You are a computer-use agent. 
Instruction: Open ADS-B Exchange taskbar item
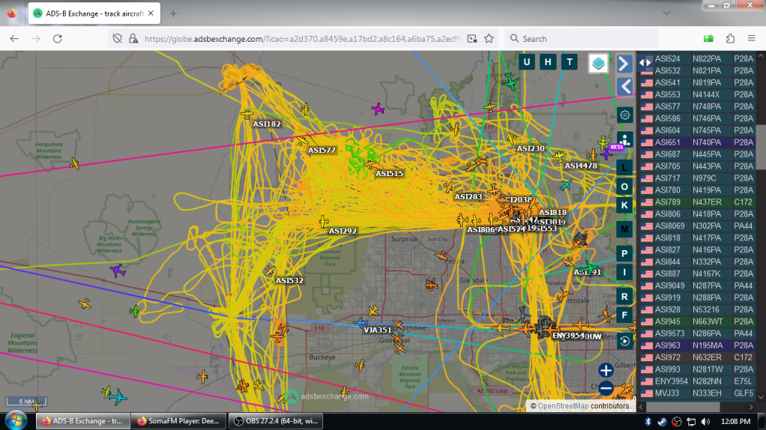click(x=82, y=421)
